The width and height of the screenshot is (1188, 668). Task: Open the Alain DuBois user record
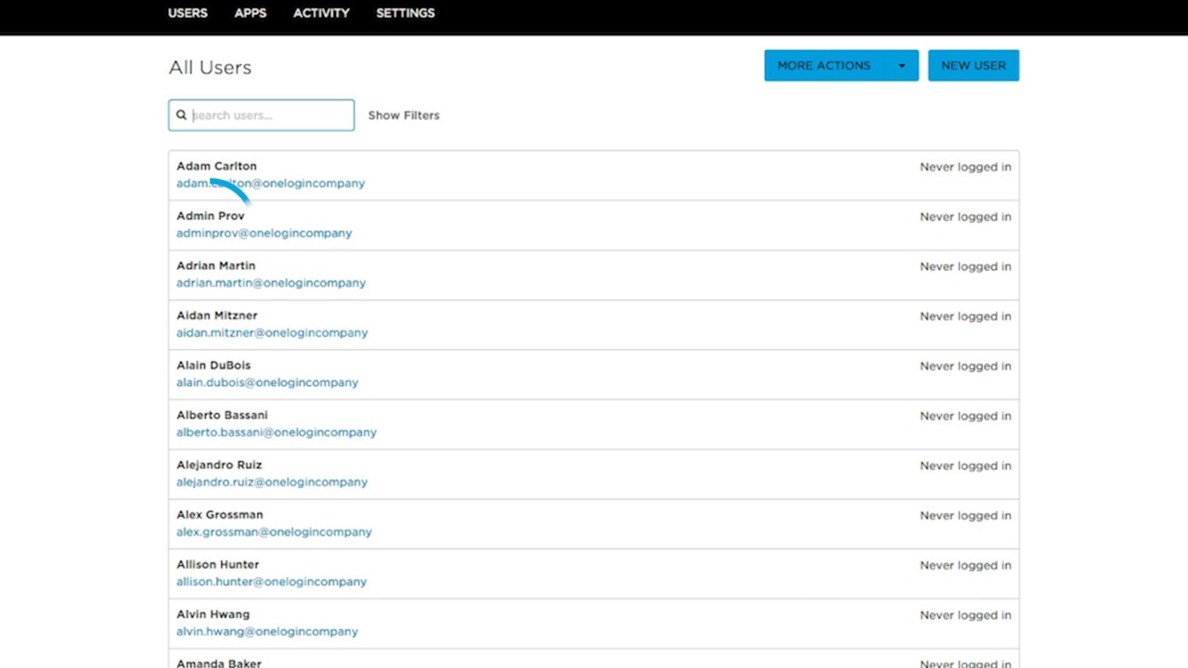point(213,366)
